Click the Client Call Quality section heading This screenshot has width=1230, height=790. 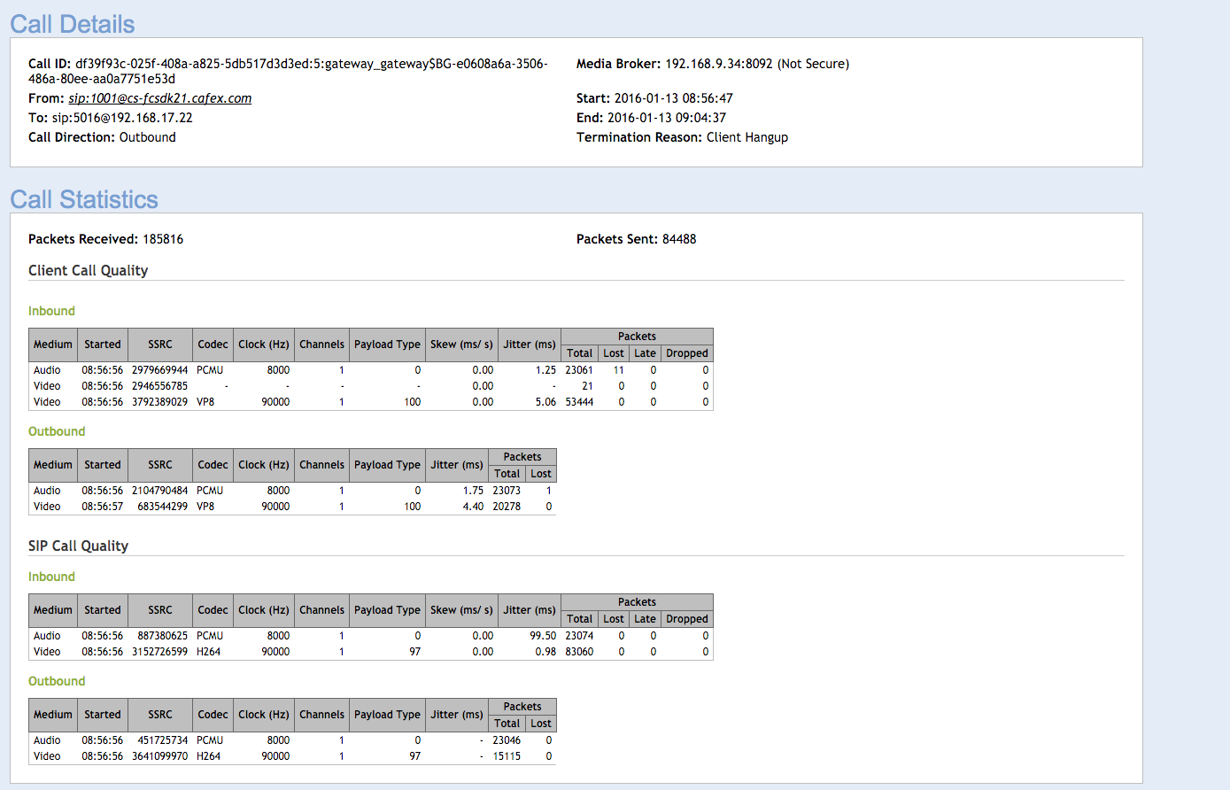coord(89,271)
